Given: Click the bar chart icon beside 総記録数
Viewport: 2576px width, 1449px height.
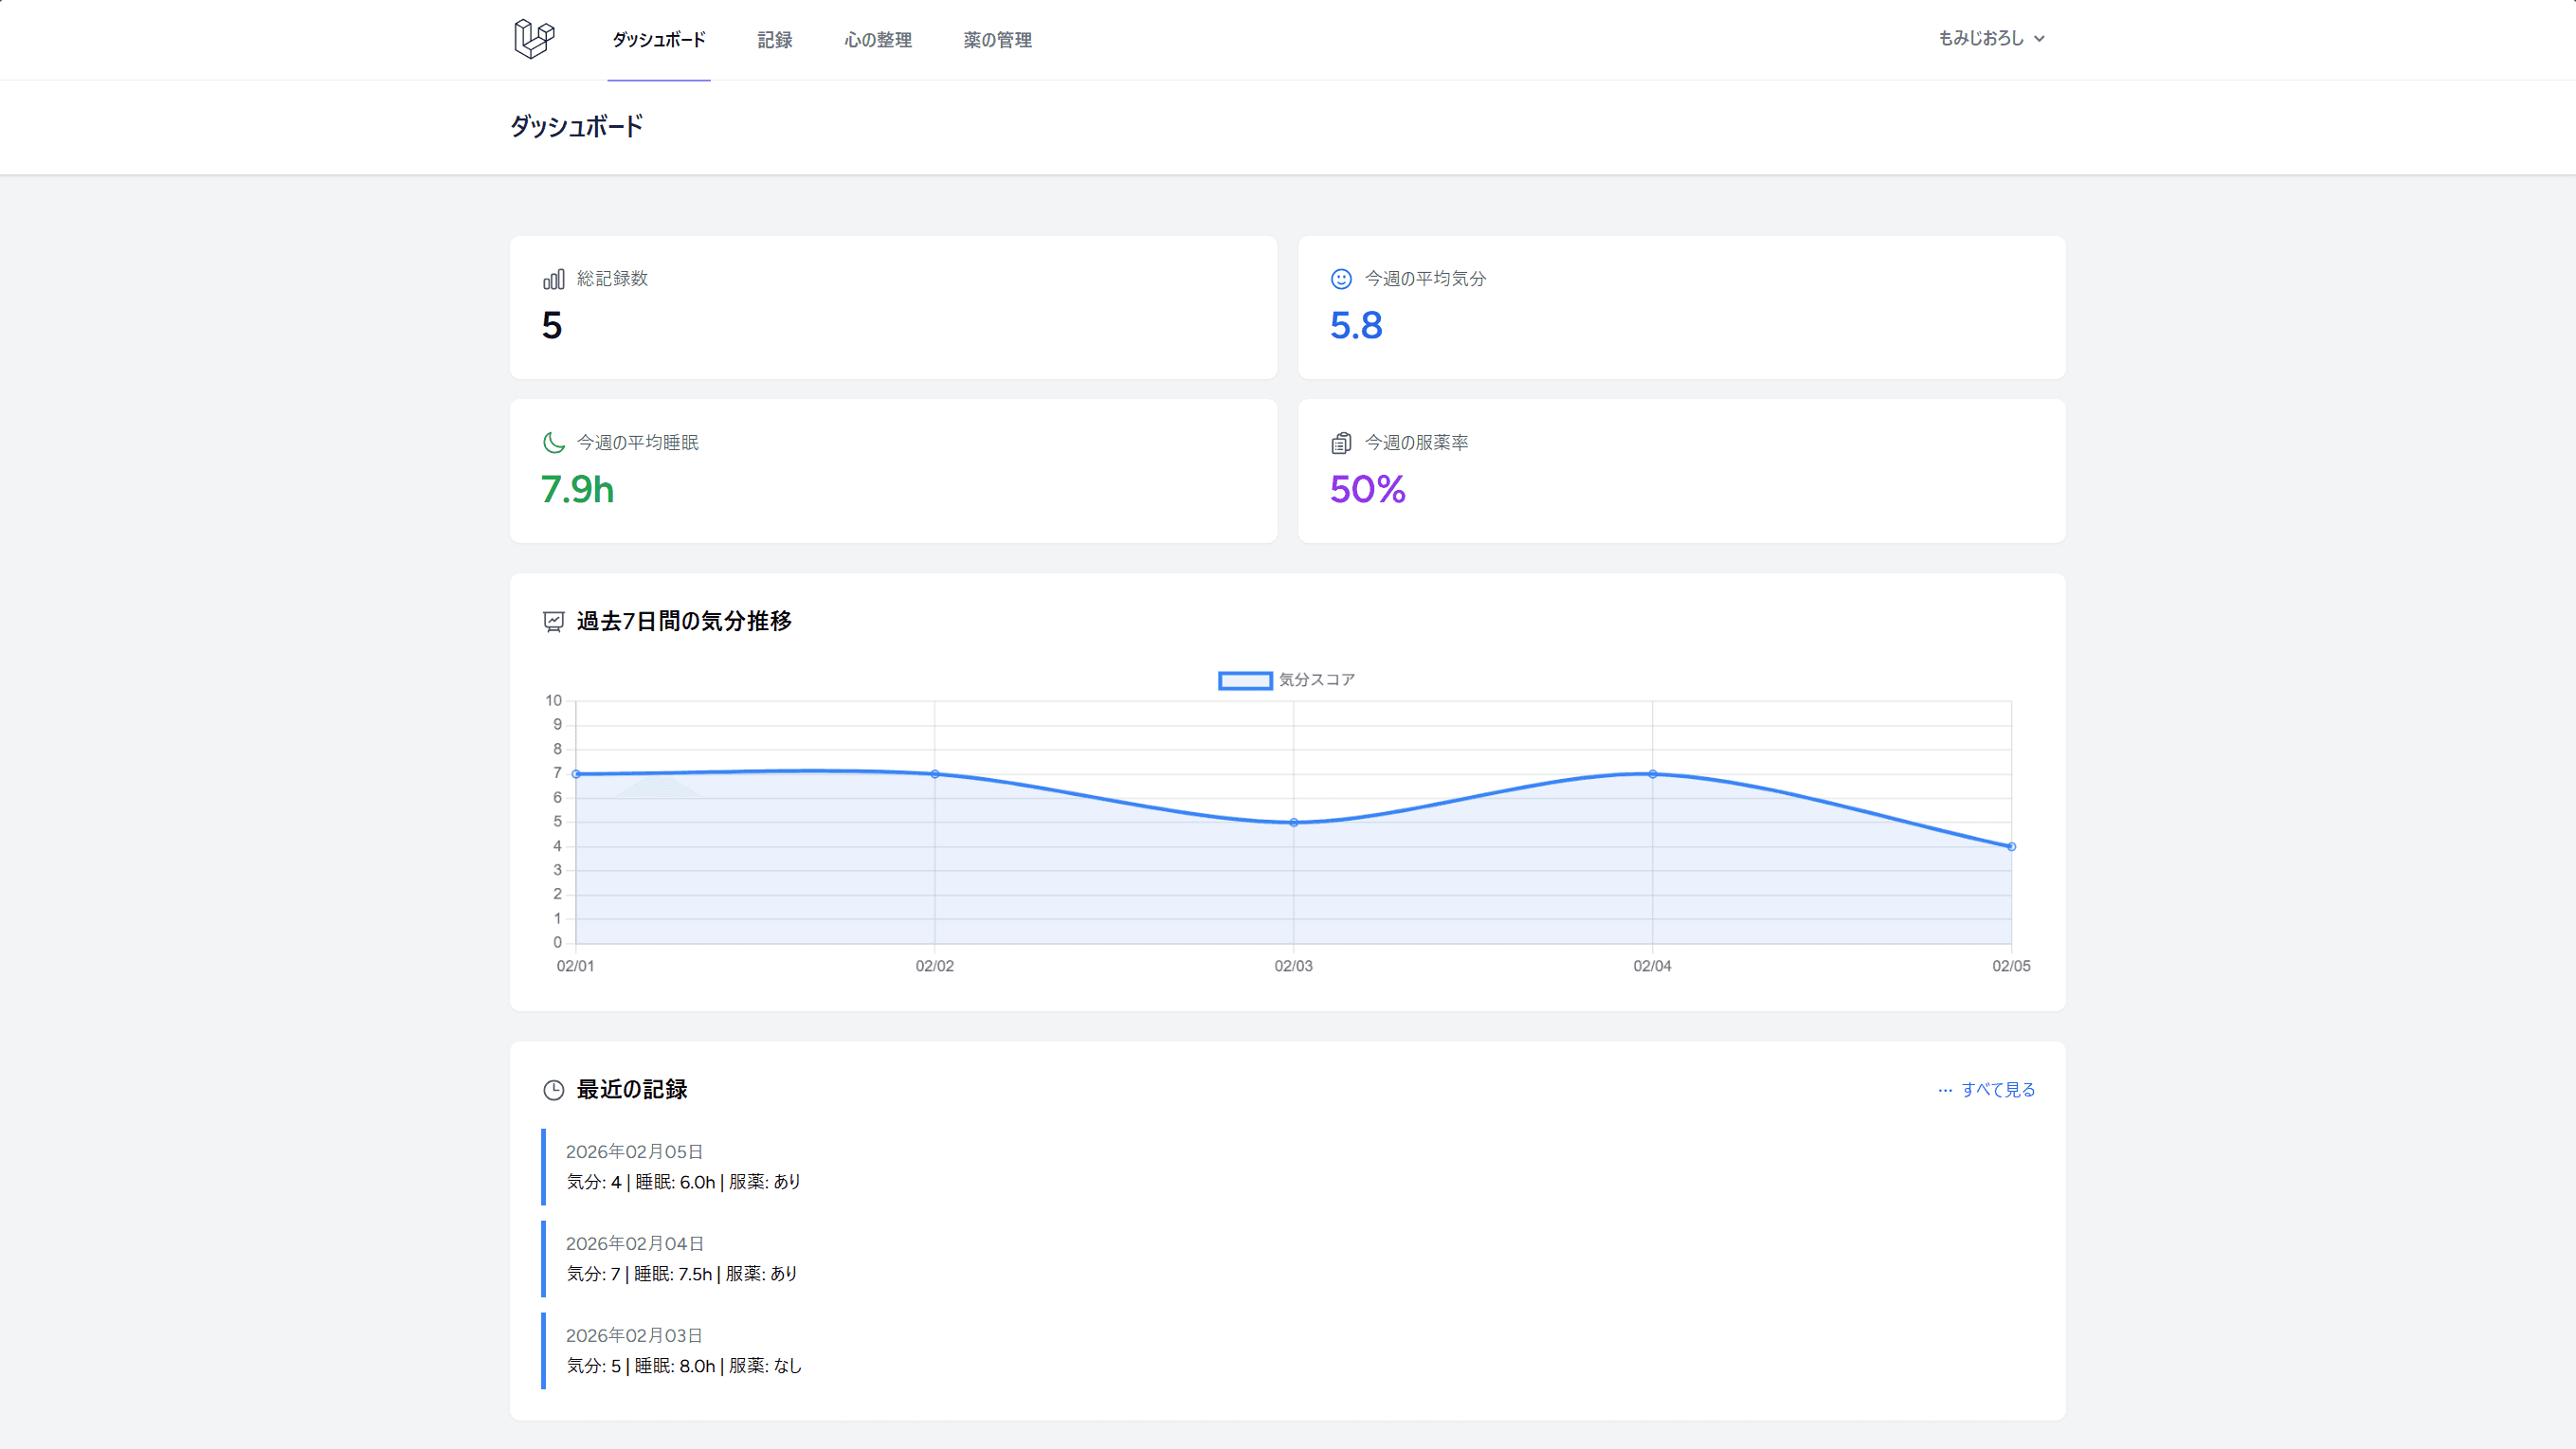Looking at the screenshot, I should pyautogui.click(x=553, y=279).
